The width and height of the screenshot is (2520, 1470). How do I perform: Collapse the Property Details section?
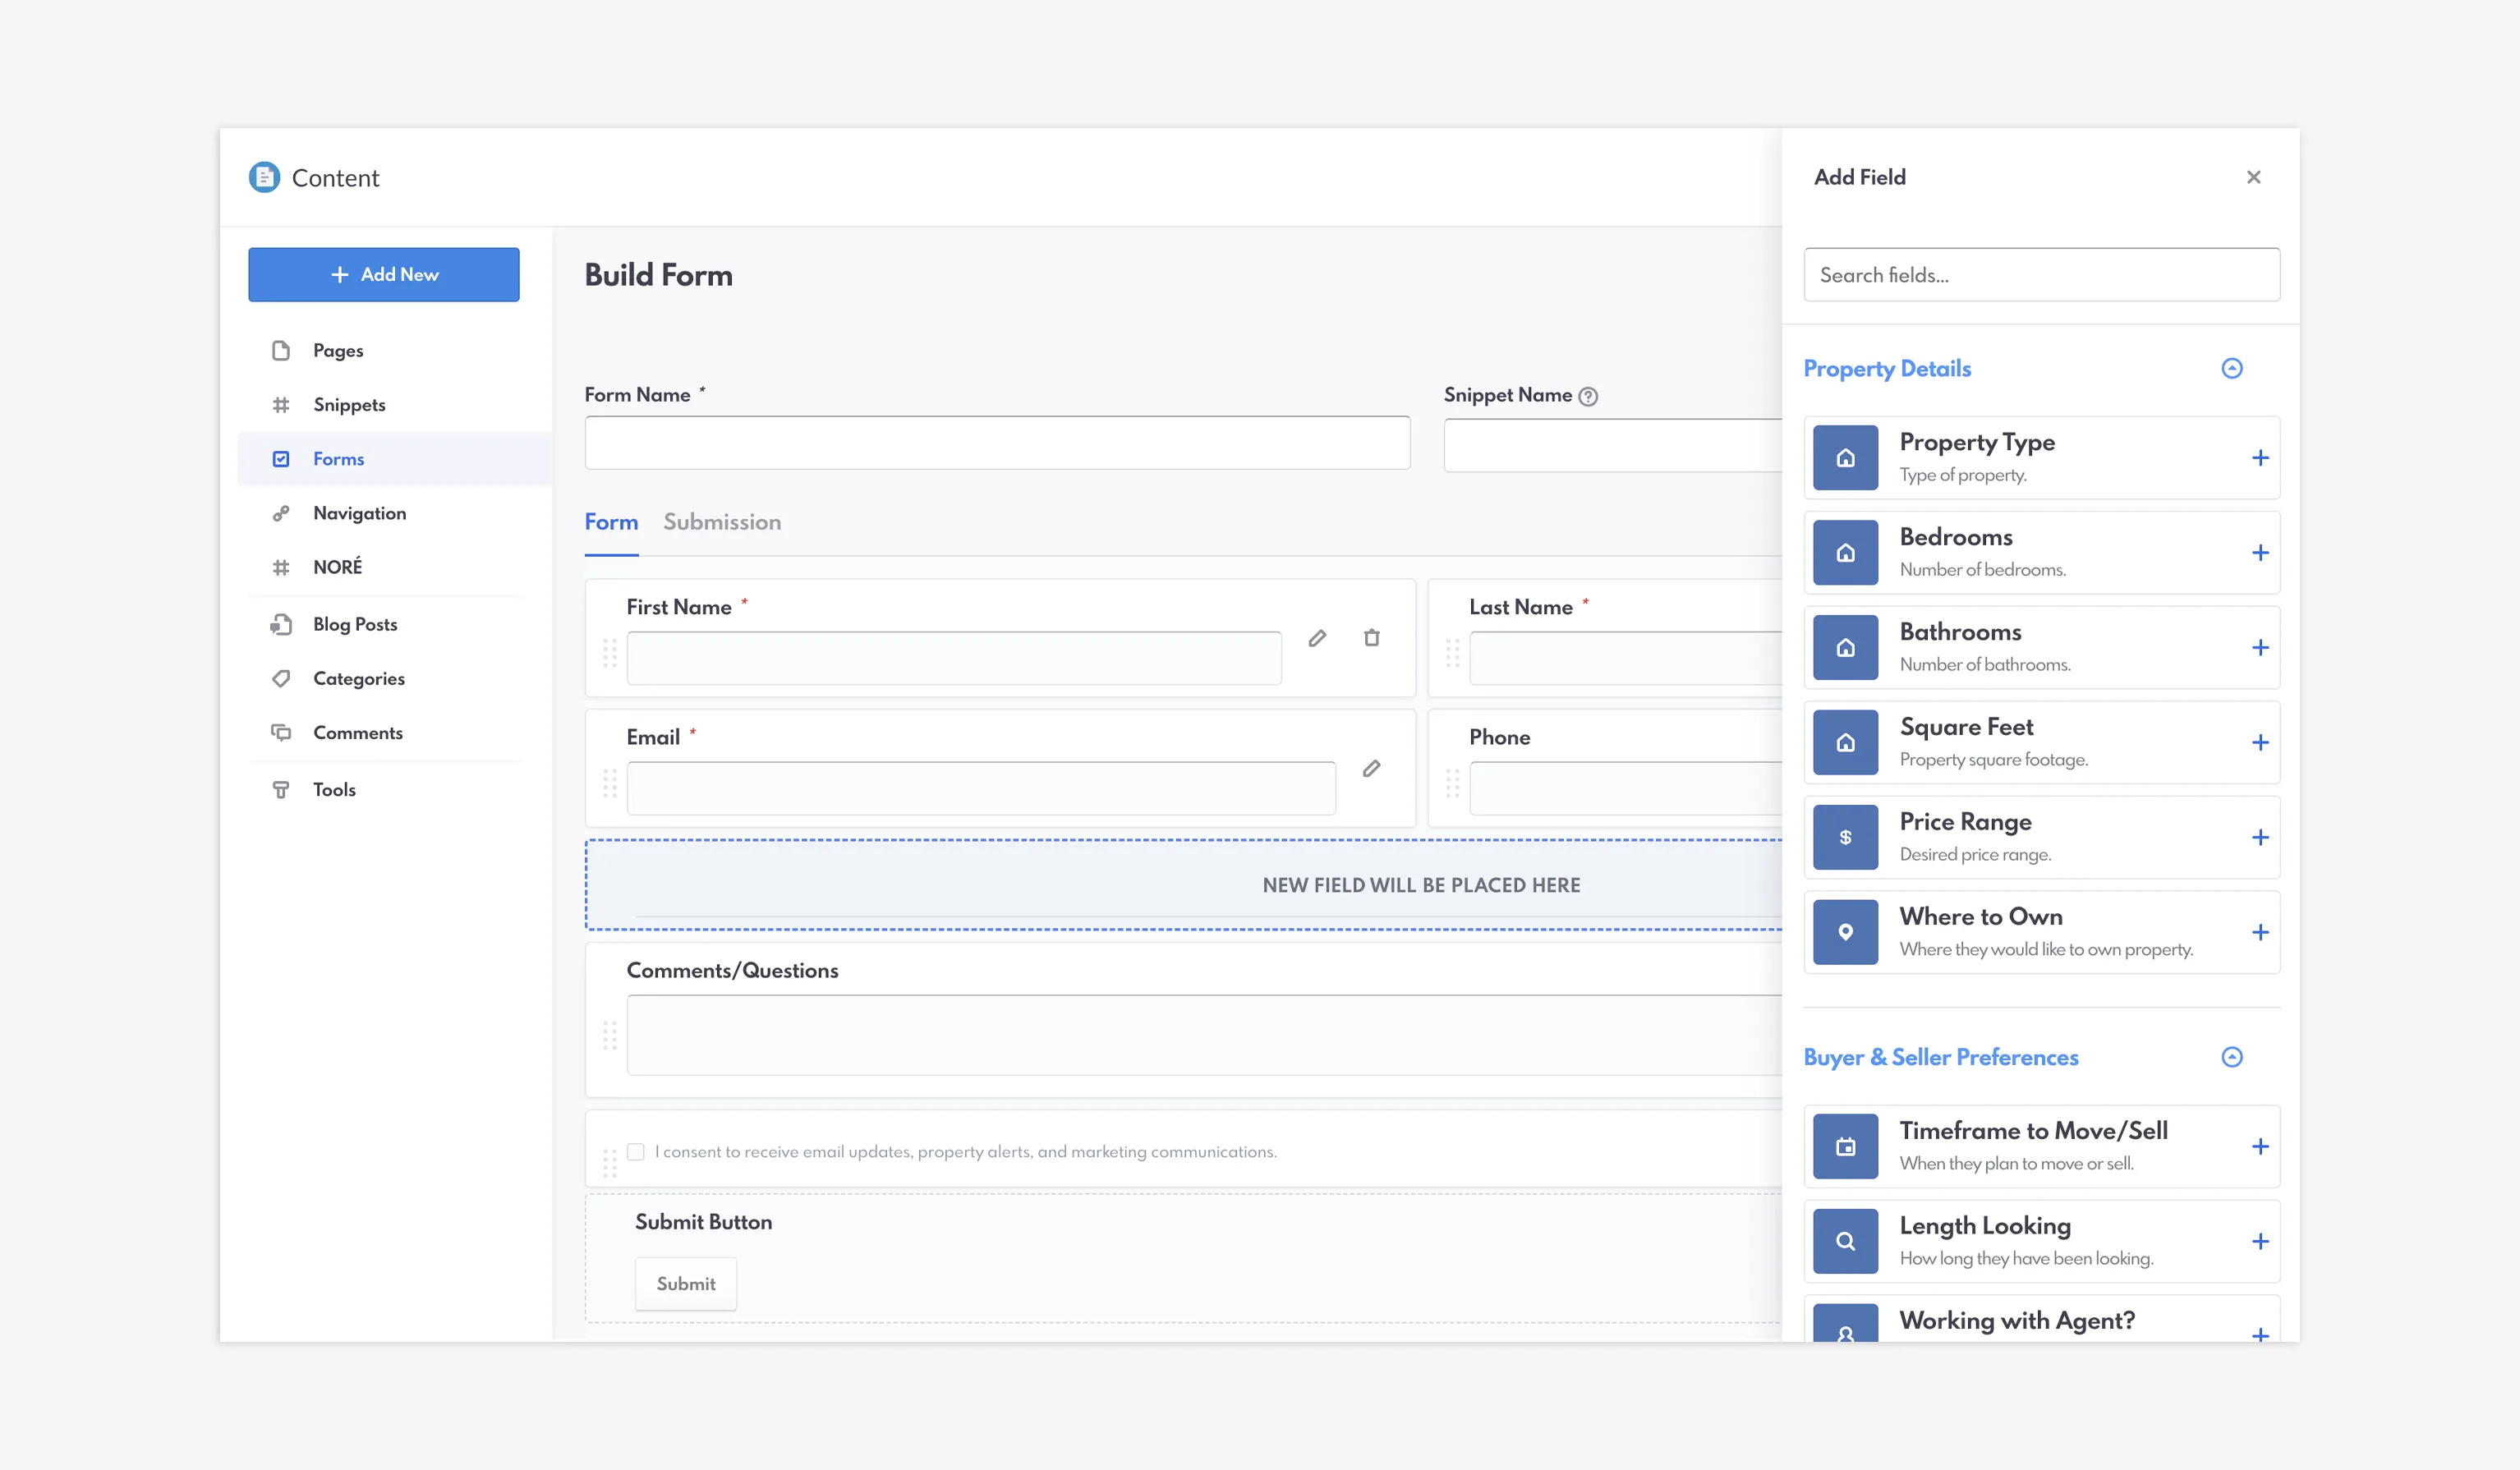point(2232,368)
